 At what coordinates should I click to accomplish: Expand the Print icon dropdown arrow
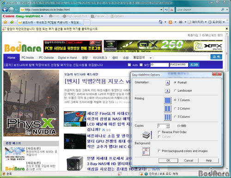[185, 22]
